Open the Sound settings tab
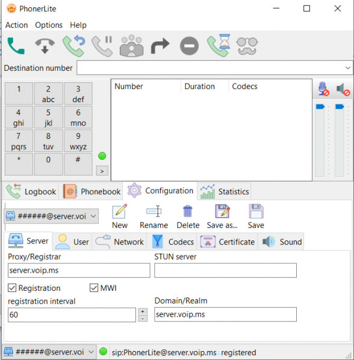The height and width of the screenshot is (360, 354). [x=282, y=242]
